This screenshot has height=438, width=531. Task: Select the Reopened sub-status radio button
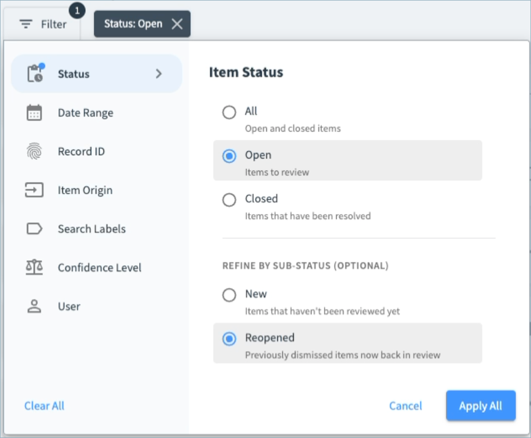229,338
